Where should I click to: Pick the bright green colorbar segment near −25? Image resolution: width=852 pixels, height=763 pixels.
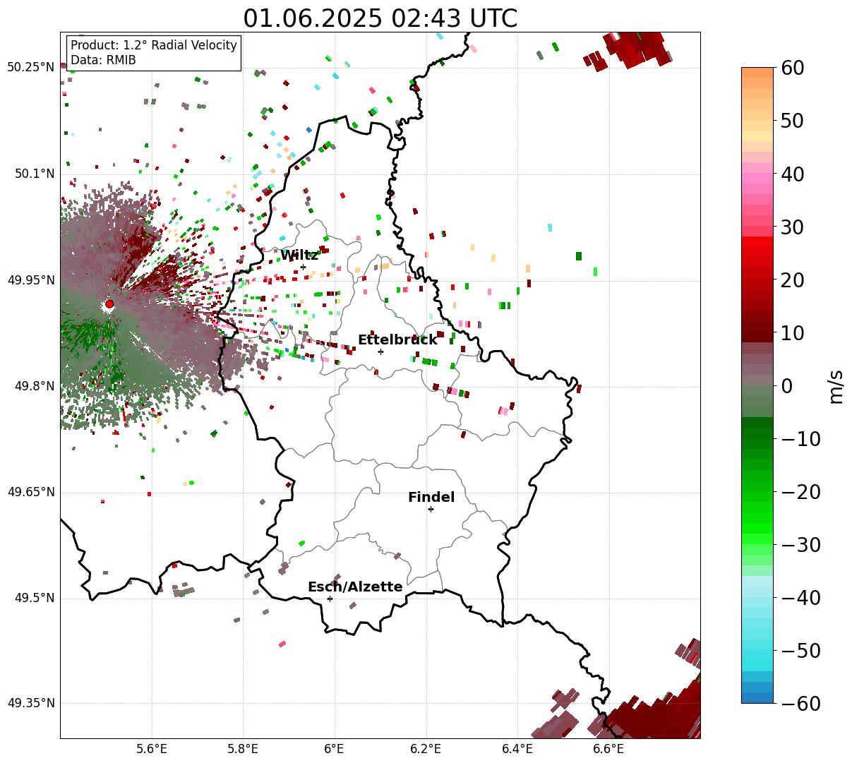tap(757, 519)
